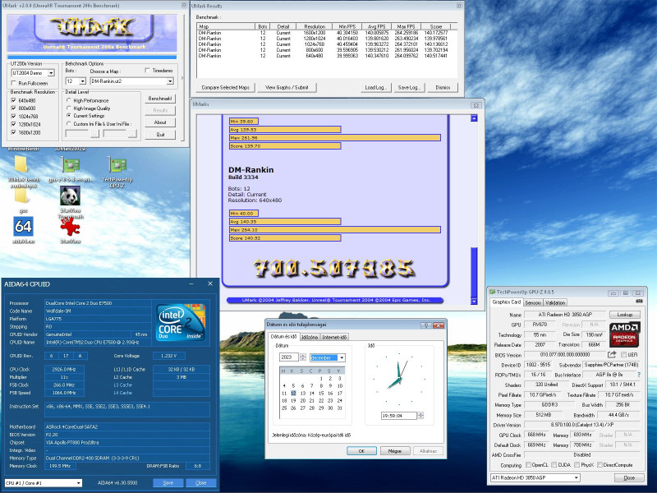Uncheck the 640x480 benchmark resolution
The height and width of the screenshot is (493, 657).
[14, 100]
